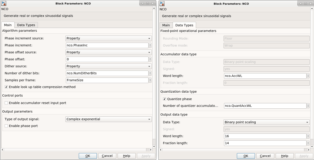This screenshot has height=160, width=314.
Task: Open output Data Type Binary point scaling dropdown
Action: pos(266,122)
